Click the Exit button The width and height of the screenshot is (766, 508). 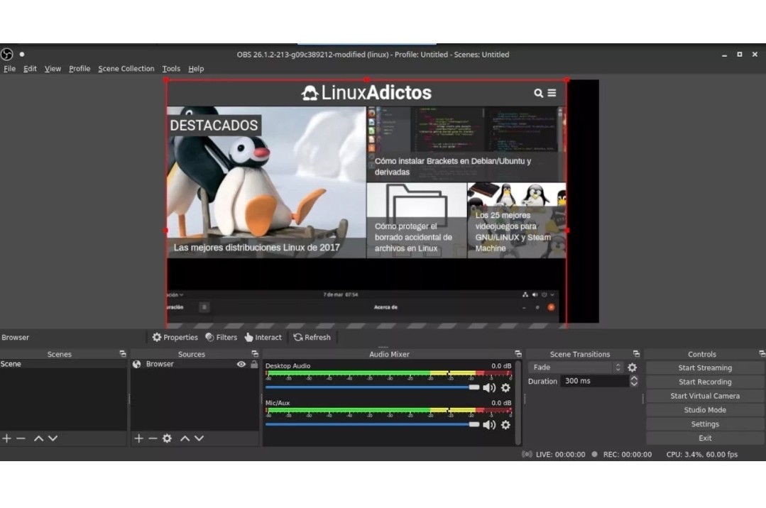click(705, 438)
